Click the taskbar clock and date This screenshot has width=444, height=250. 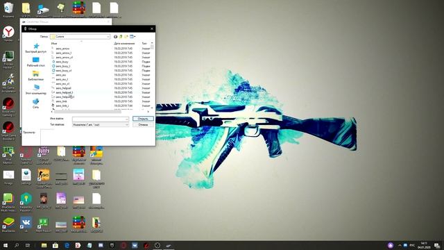(424, 245)
